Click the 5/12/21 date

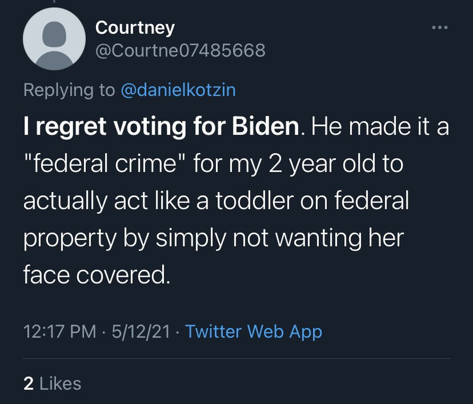pos(141,331)
